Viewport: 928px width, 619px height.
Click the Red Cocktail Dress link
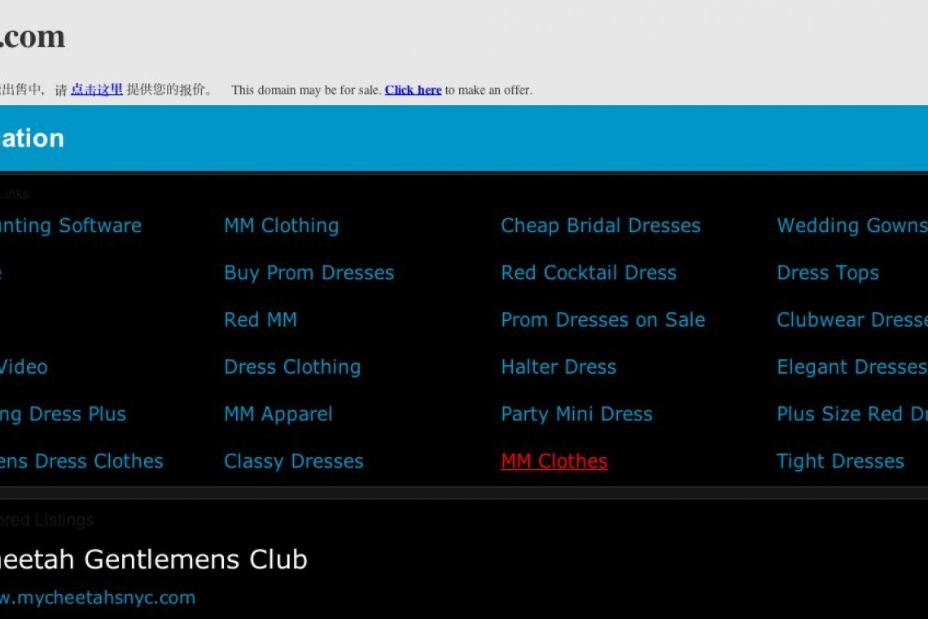tap(588, 273)
